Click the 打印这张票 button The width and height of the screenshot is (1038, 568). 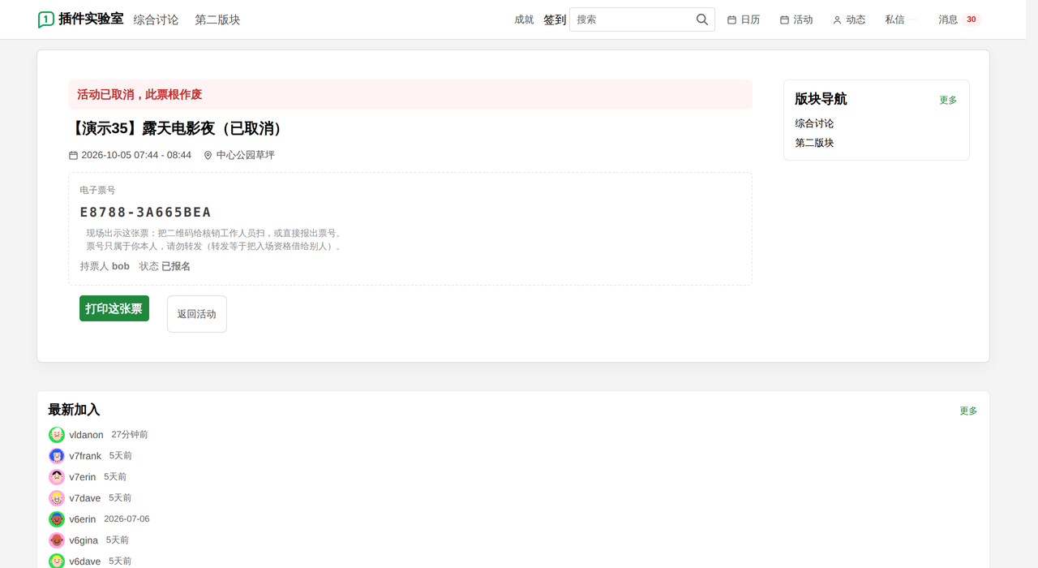(x=114, y=308)
